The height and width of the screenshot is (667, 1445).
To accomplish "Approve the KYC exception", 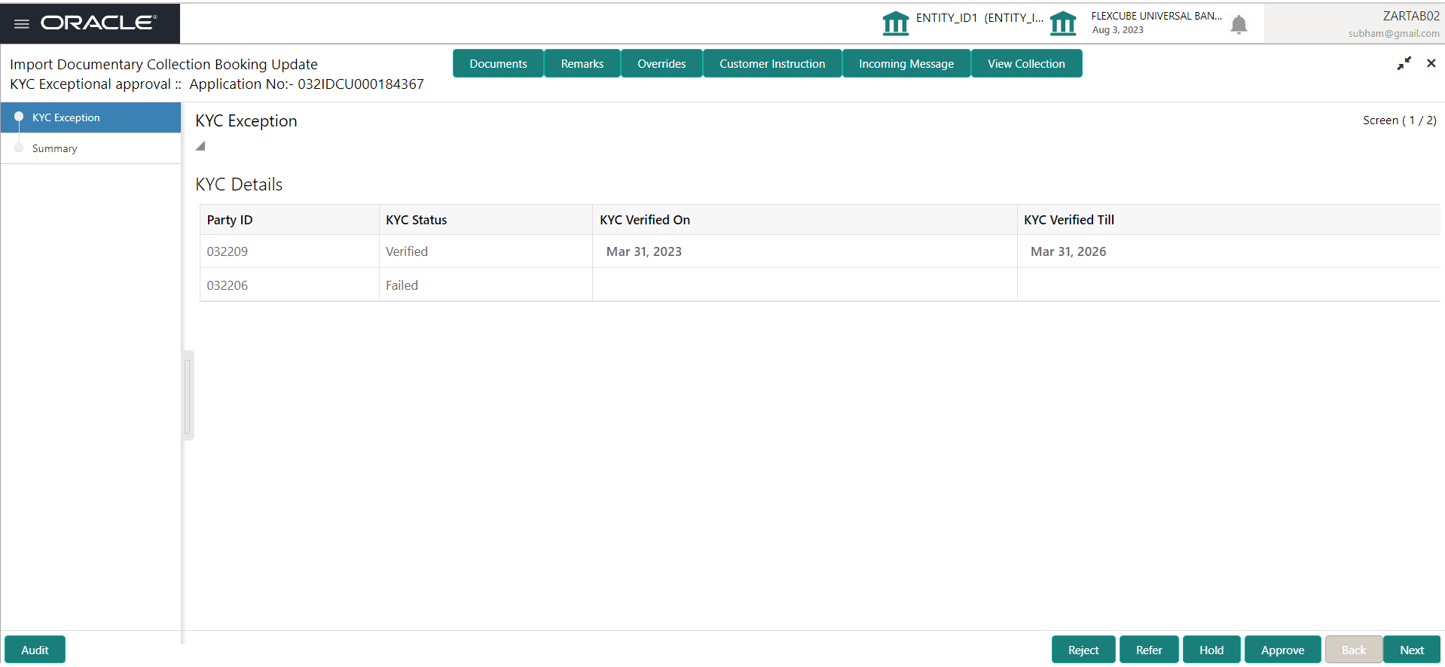I will pos(1282,650).
